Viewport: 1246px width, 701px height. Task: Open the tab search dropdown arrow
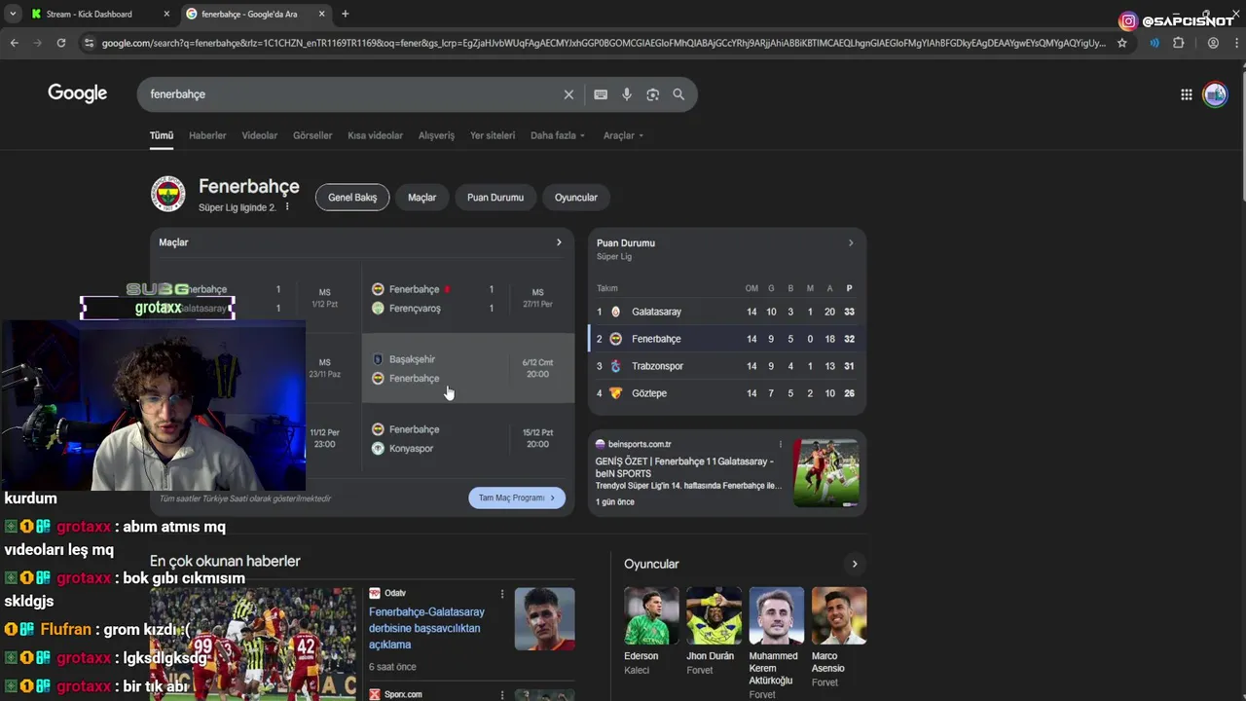tap(13, 14)
